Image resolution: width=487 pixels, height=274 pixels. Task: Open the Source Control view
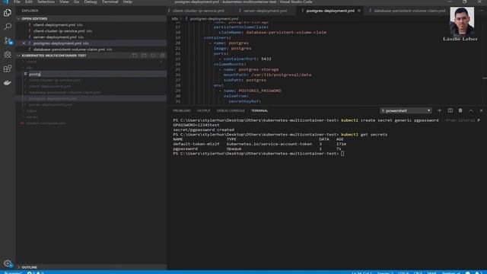8,40
